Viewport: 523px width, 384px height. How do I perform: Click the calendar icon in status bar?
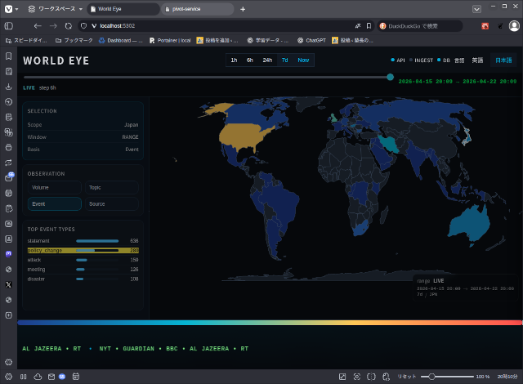tap(75, 377)
